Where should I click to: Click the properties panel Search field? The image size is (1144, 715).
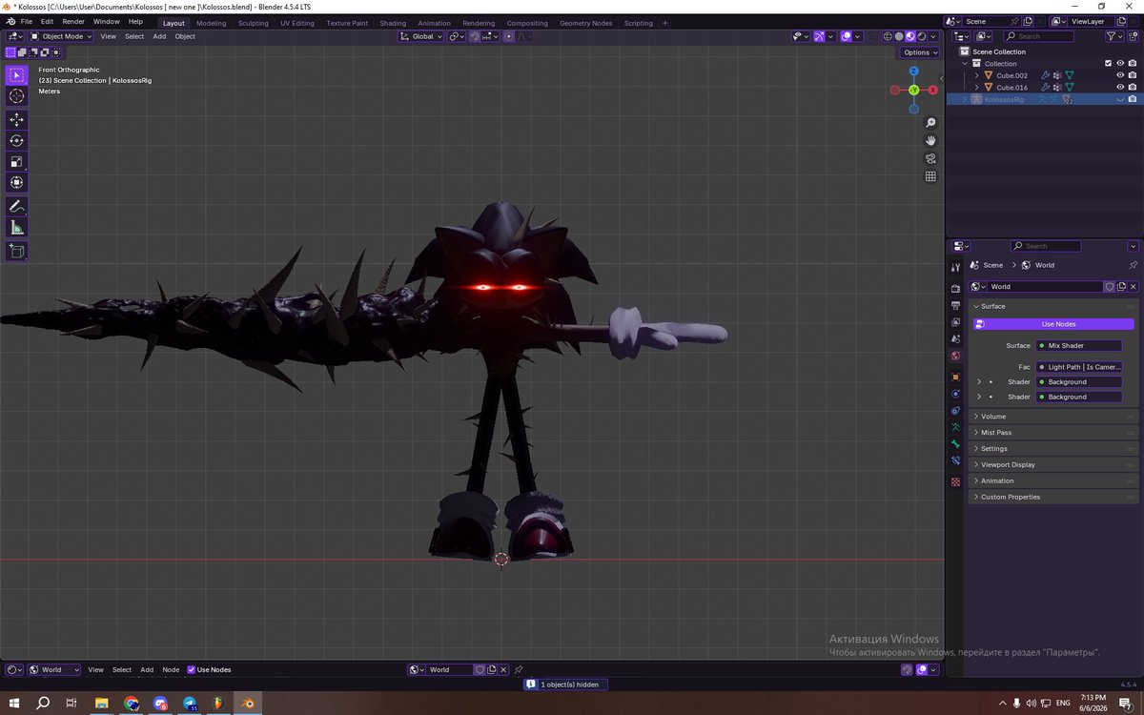tap(1046, 246)
